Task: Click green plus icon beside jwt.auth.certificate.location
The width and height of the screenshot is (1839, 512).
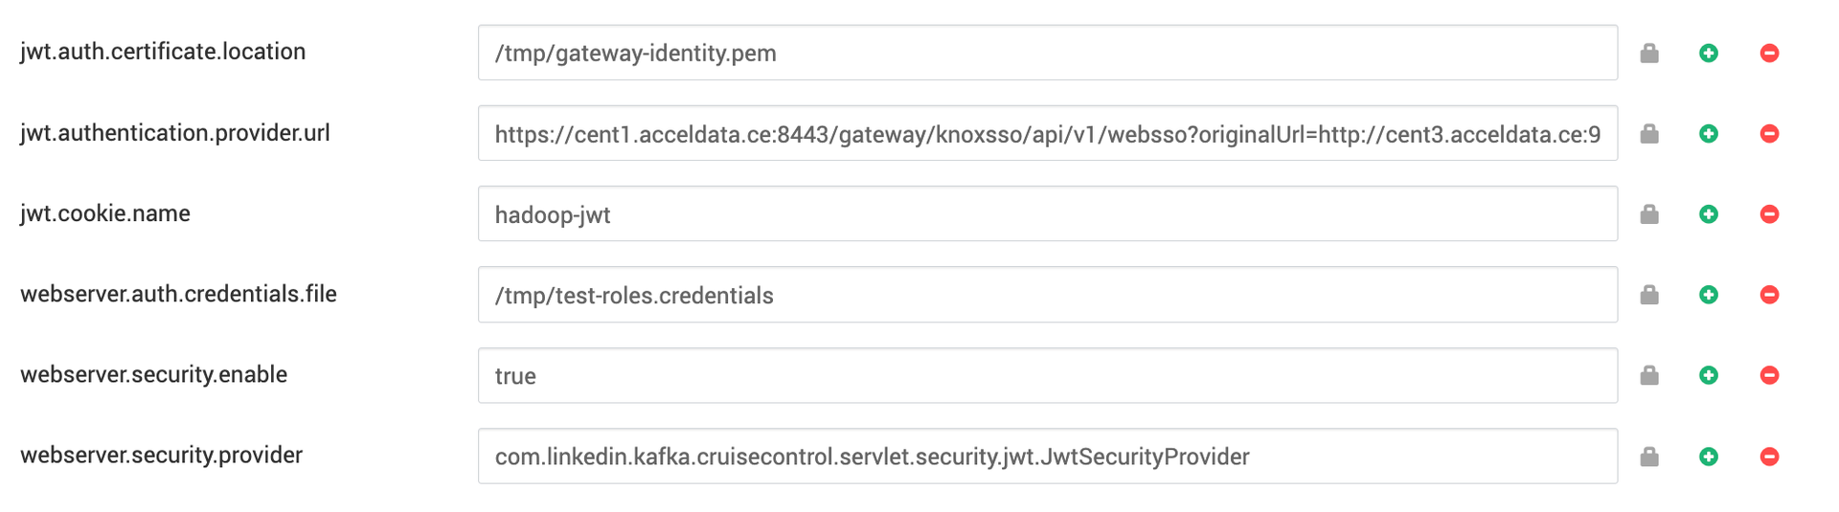Action: pyautogui.click(x=1709, y=53)
